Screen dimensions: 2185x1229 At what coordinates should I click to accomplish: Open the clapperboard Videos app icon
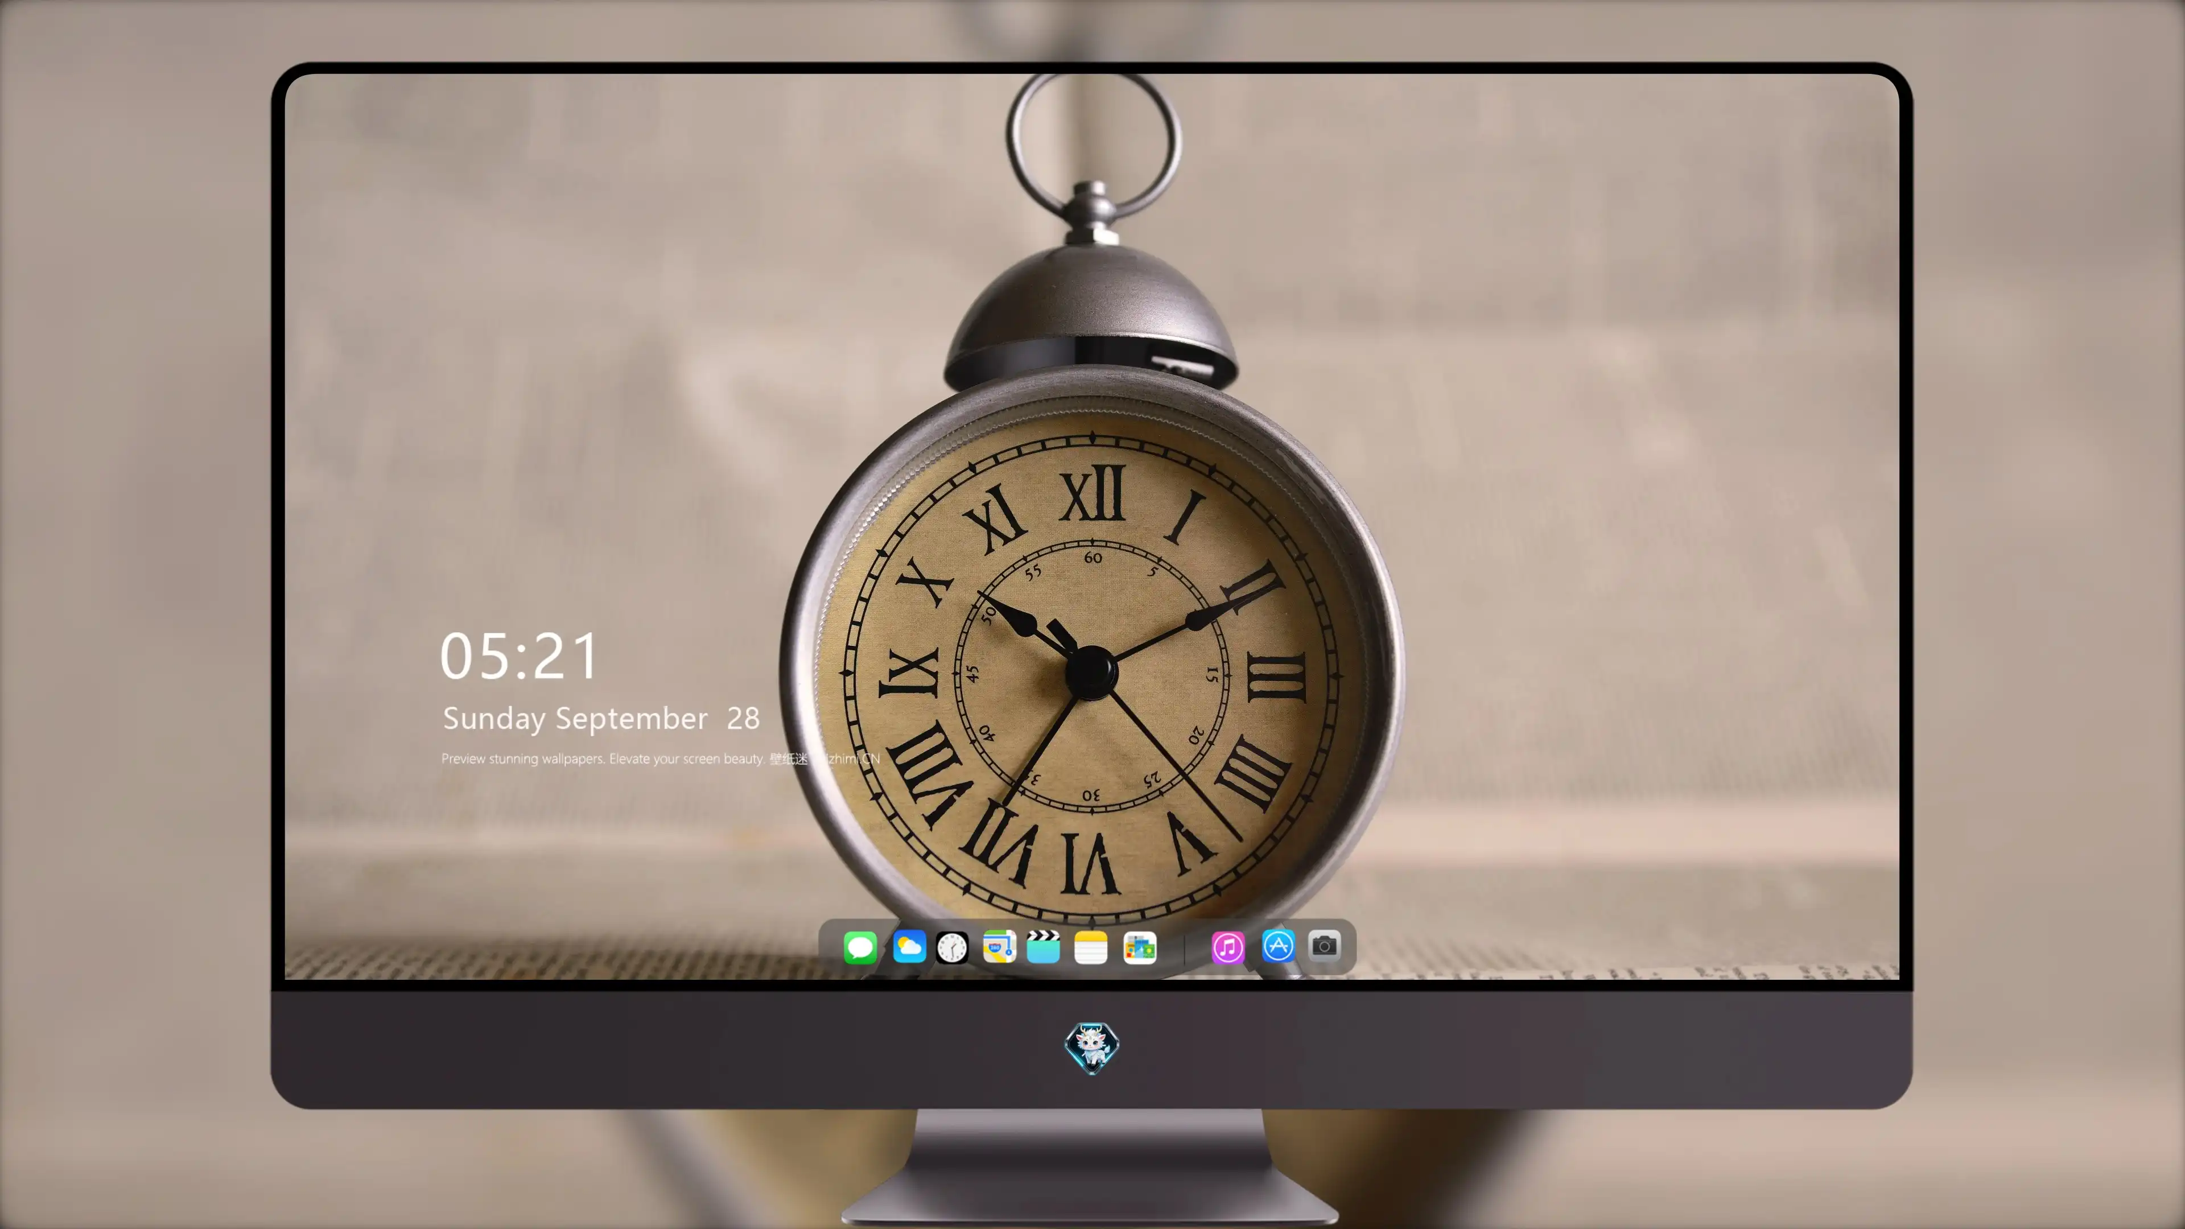[x=1044, y=947]
